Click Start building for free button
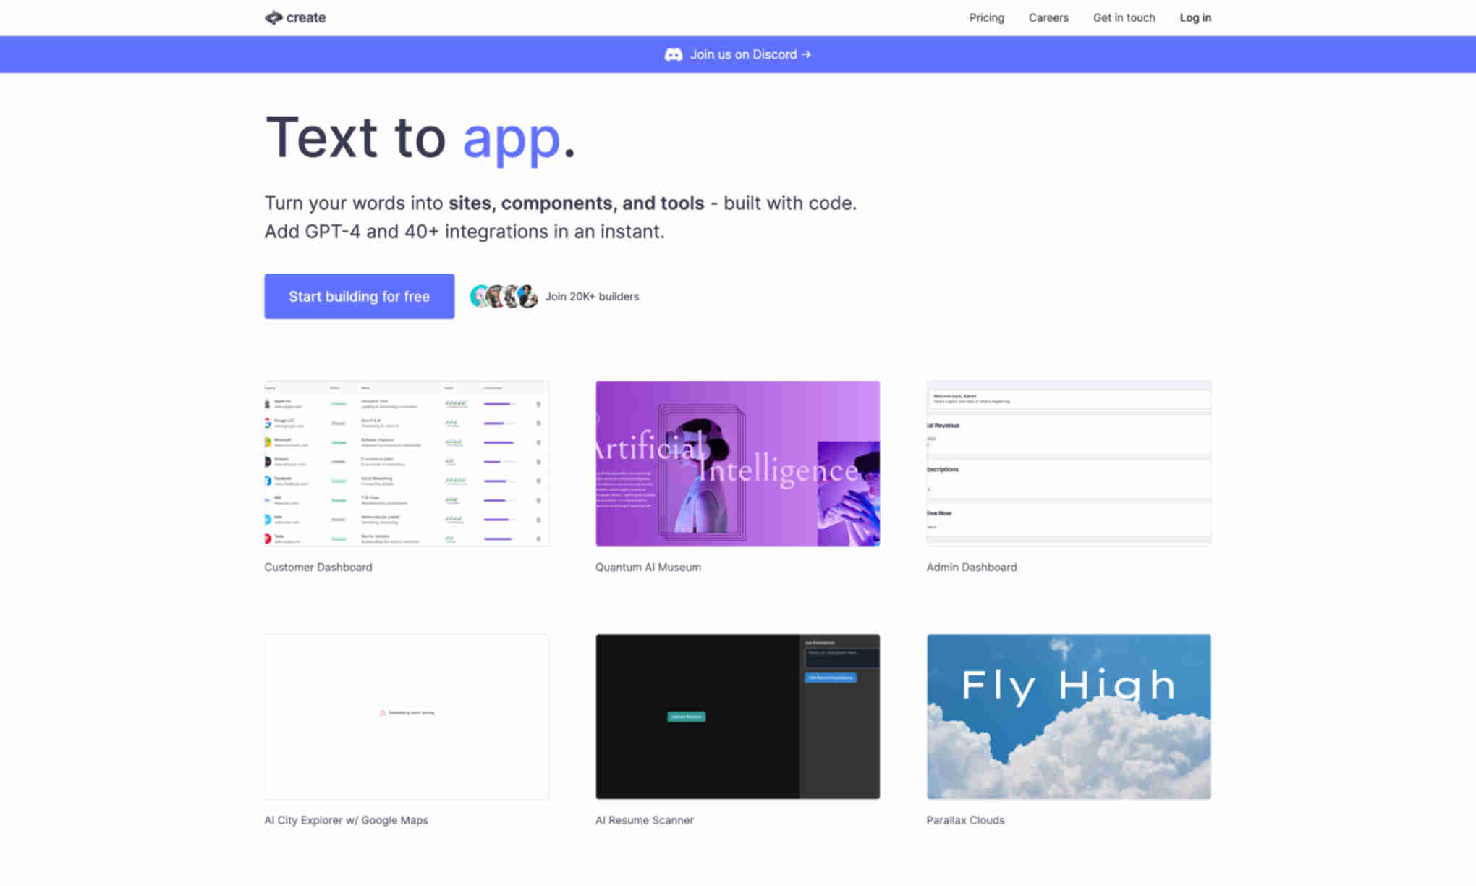 [360, 296]
